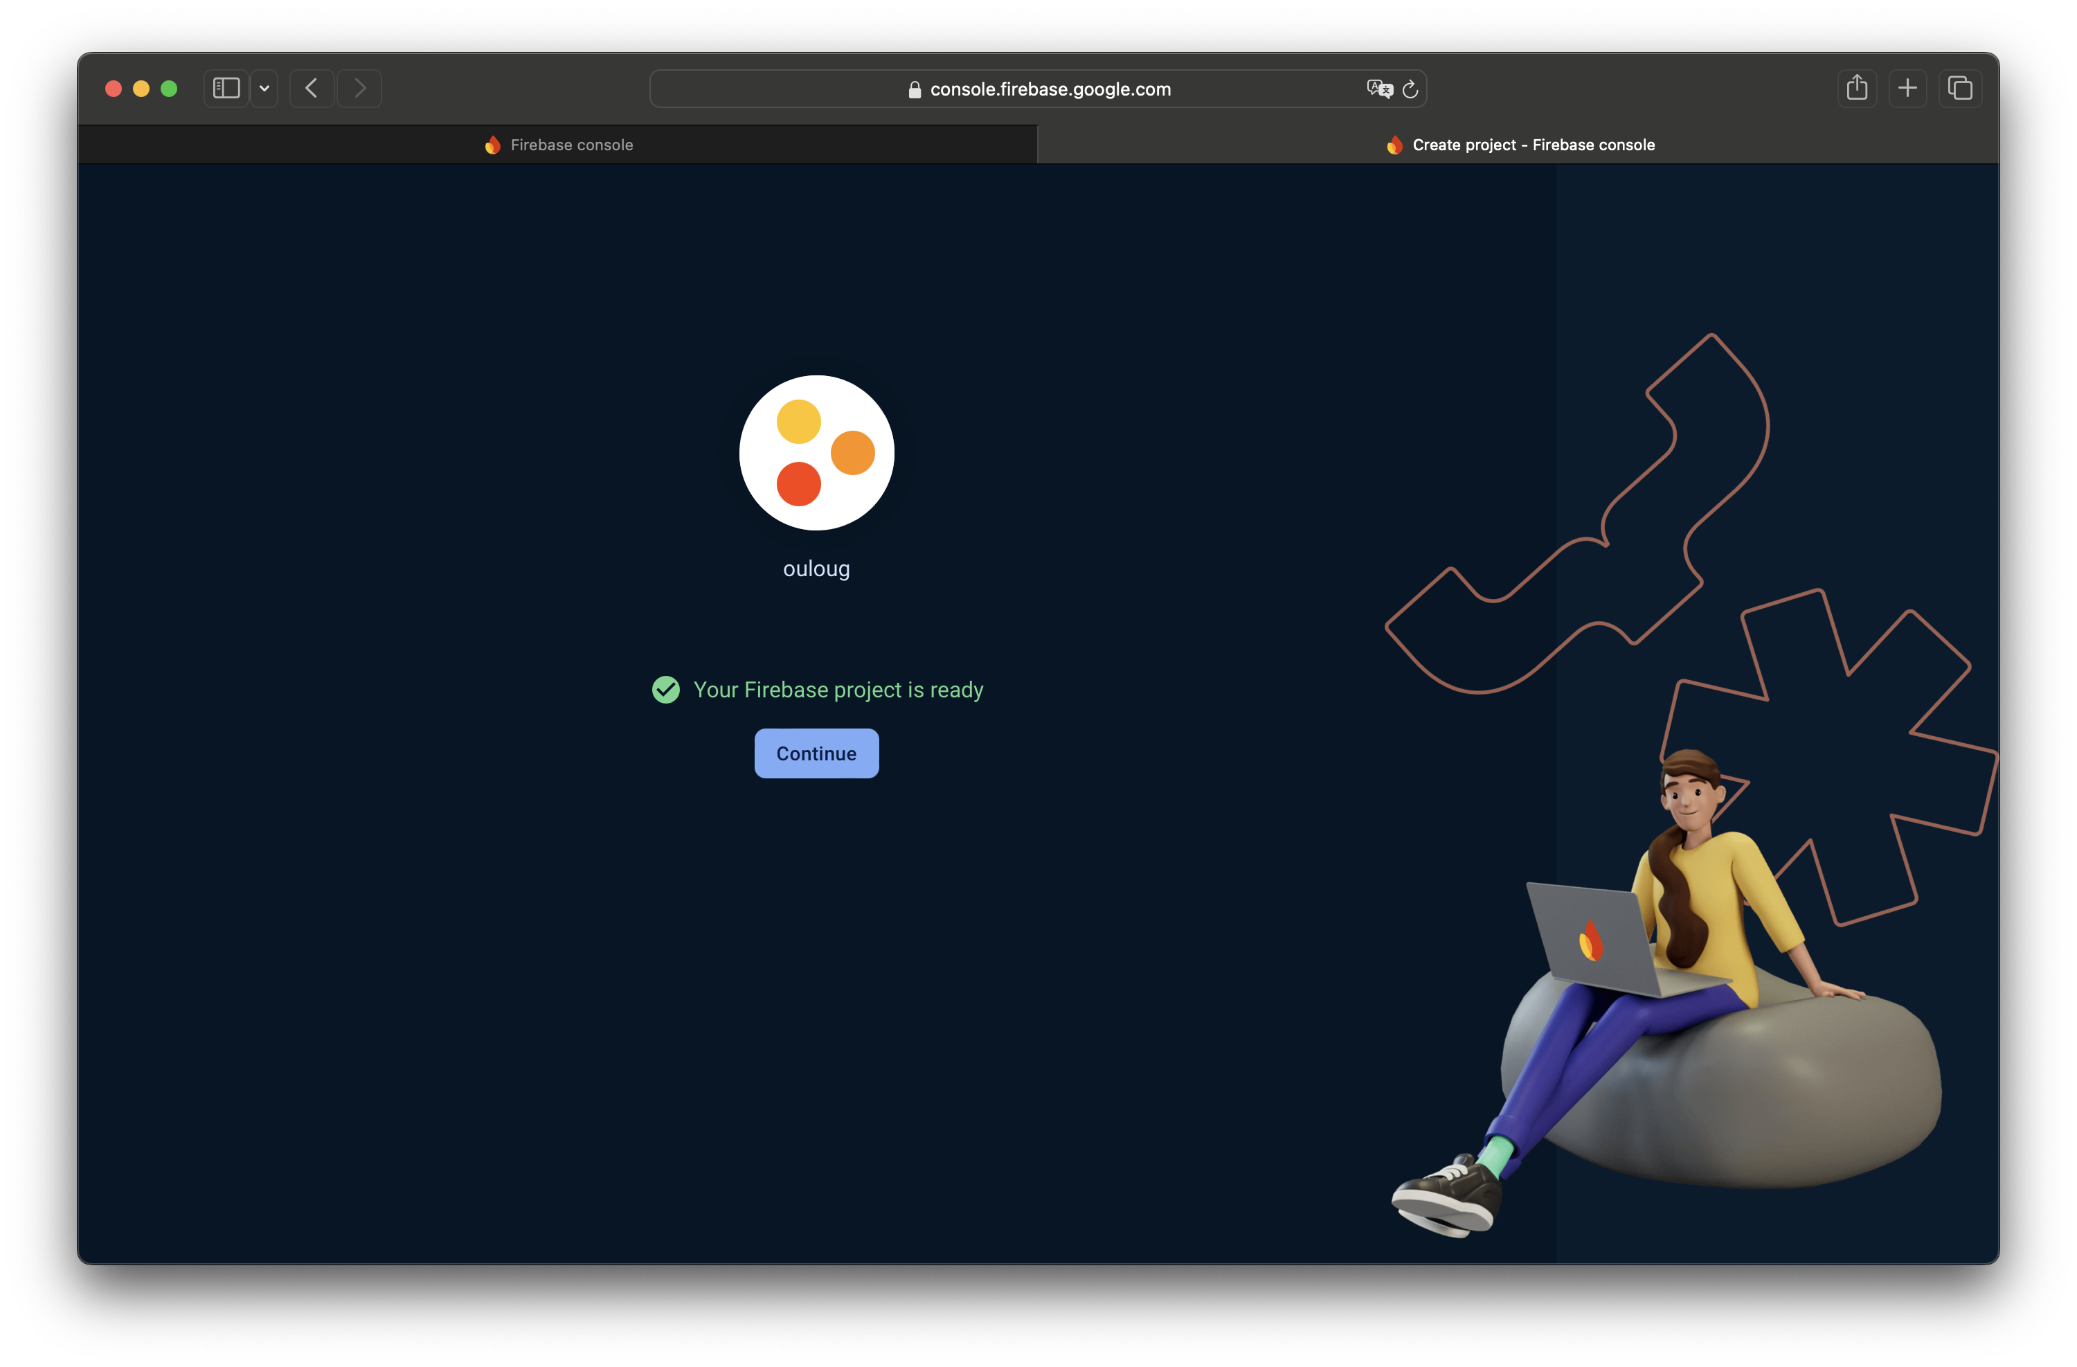
Task: Click the console.firebase.google.com address field
Action: click(1050, 89)
